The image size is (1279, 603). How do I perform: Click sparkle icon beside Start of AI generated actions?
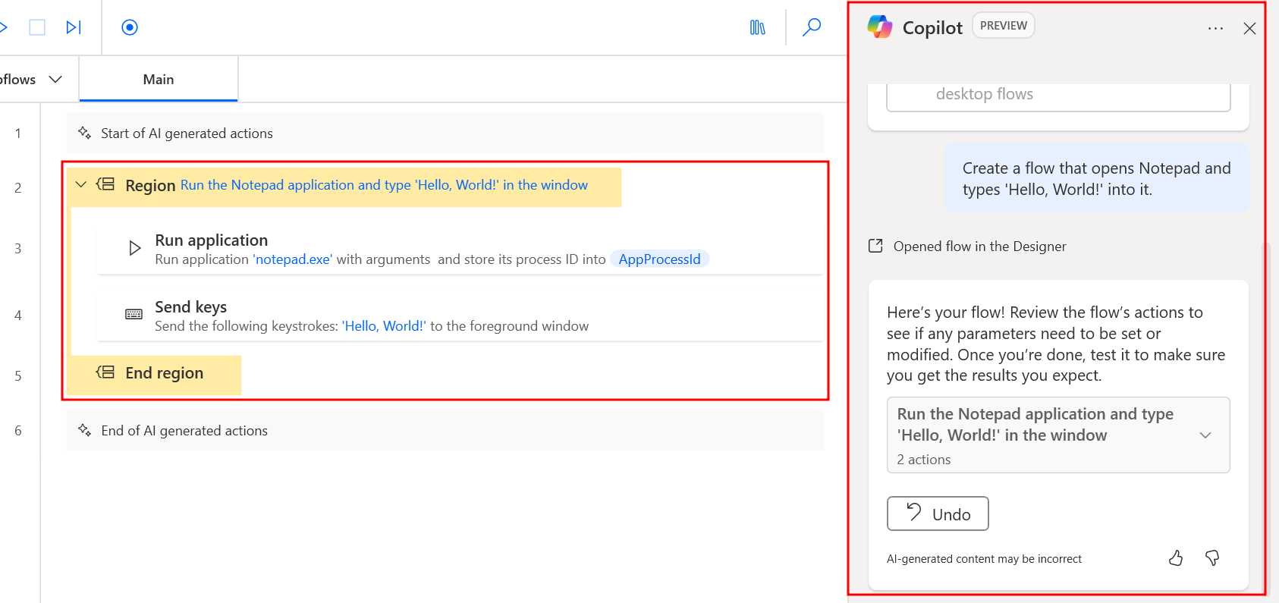tap(84, 133)
